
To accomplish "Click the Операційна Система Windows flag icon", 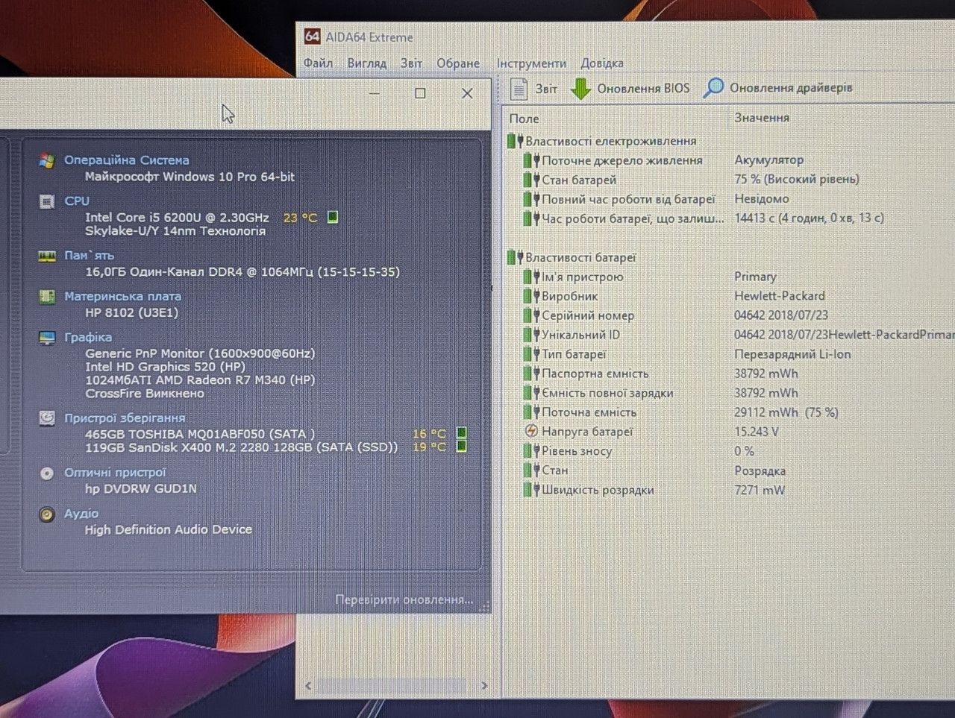I will [47, 160].
